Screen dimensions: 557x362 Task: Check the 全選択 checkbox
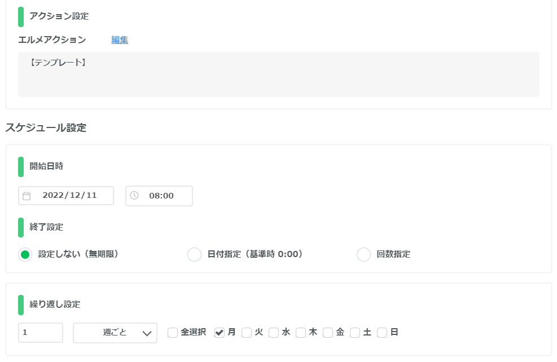pyautogui.click(x=173, y=333)
